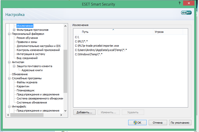Collapse the Защита почтового клиента node
This screenshot has height=132, width=199.
[14, 66]
